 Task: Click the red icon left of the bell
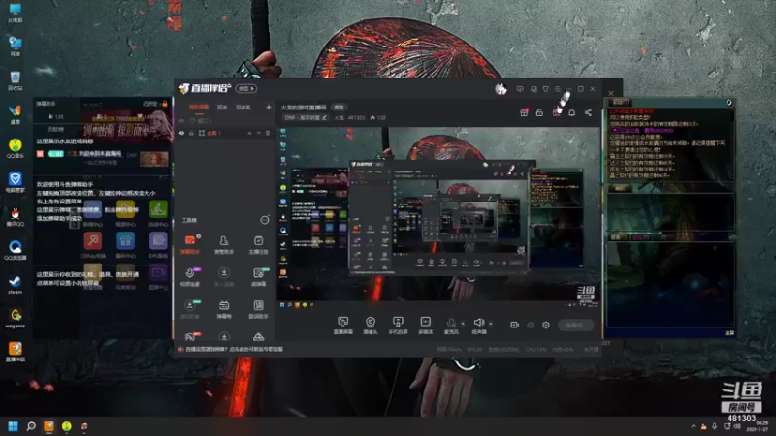(556, 112)
